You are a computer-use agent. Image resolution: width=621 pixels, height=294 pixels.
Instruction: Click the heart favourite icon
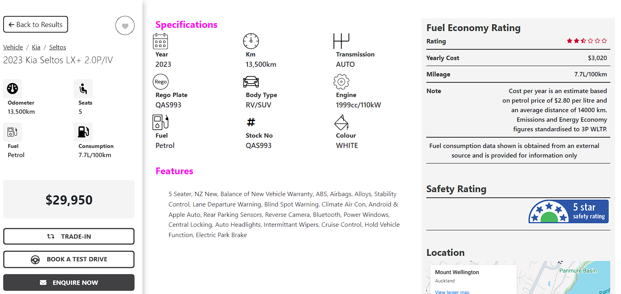[x=125, y=26]
